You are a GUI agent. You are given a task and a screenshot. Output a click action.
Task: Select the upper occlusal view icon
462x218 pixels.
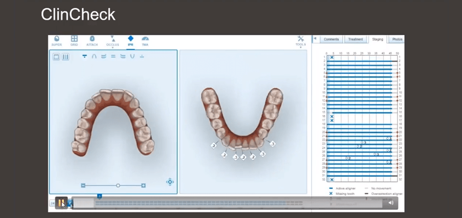(84, 56)
